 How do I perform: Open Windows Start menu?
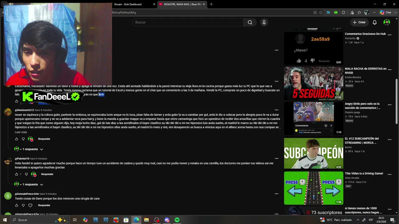pyautogui.click(x=5, y=220)
